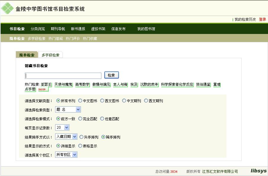Click hot search 天使与魔鬼
268x176 pixels.
(63, 84)
